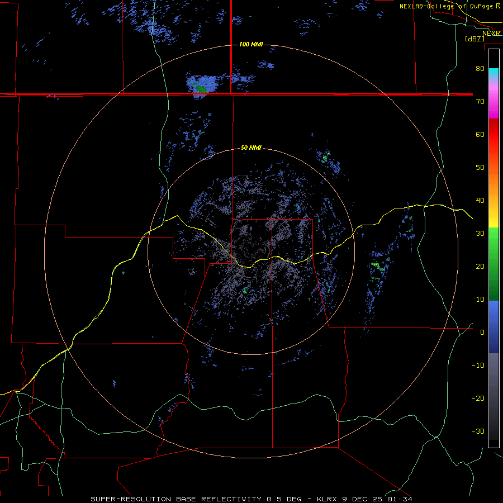Select the [dBZ] units label

tap(474, 39)
